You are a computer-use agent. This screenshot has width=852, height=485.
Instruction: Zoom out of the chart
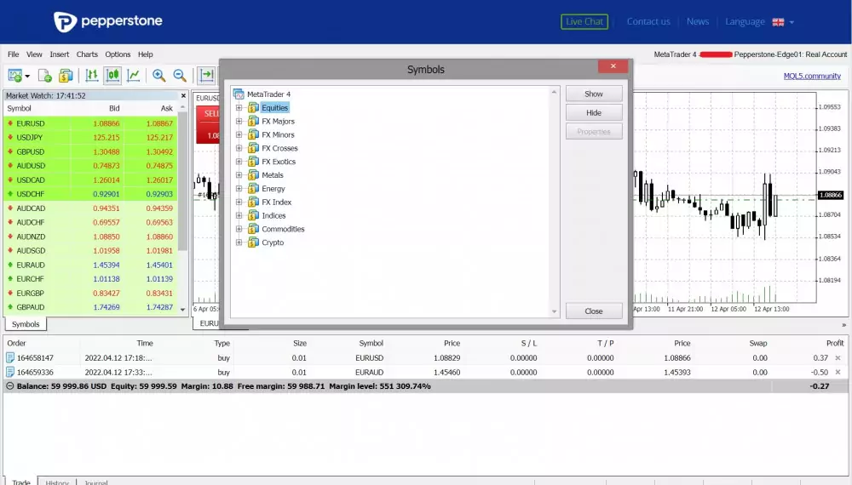pos(180,76)
